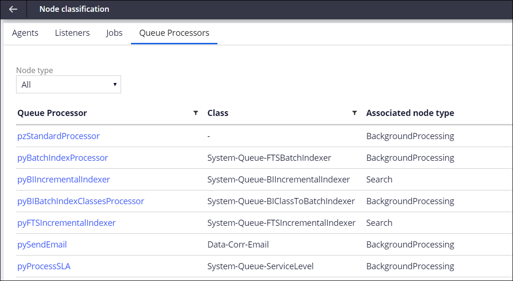Click the Associated node type header
Viewport: 513px width, 281px height.
pos(410,113)
